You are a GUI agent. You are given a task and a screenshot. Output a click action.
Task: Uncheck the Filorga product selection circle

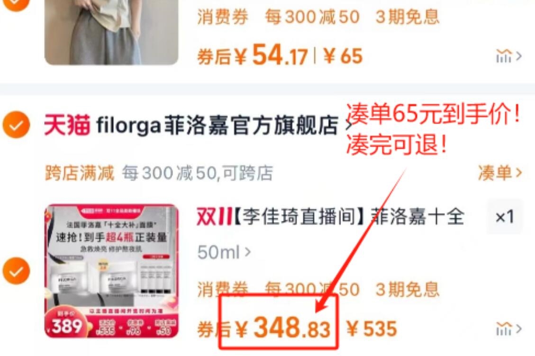16,271
